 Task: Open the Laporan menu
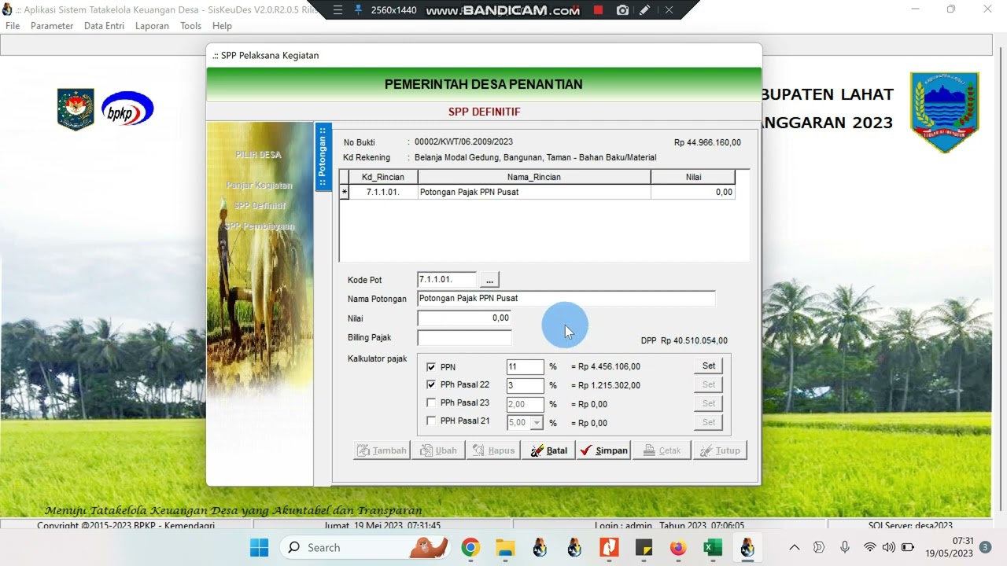152,26
